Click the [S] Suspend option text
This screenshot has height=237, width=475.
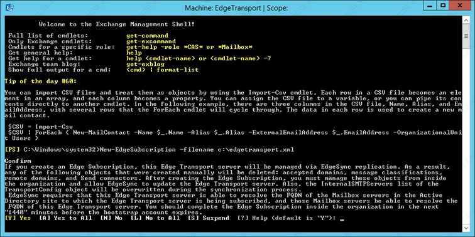tap(209, 218)
